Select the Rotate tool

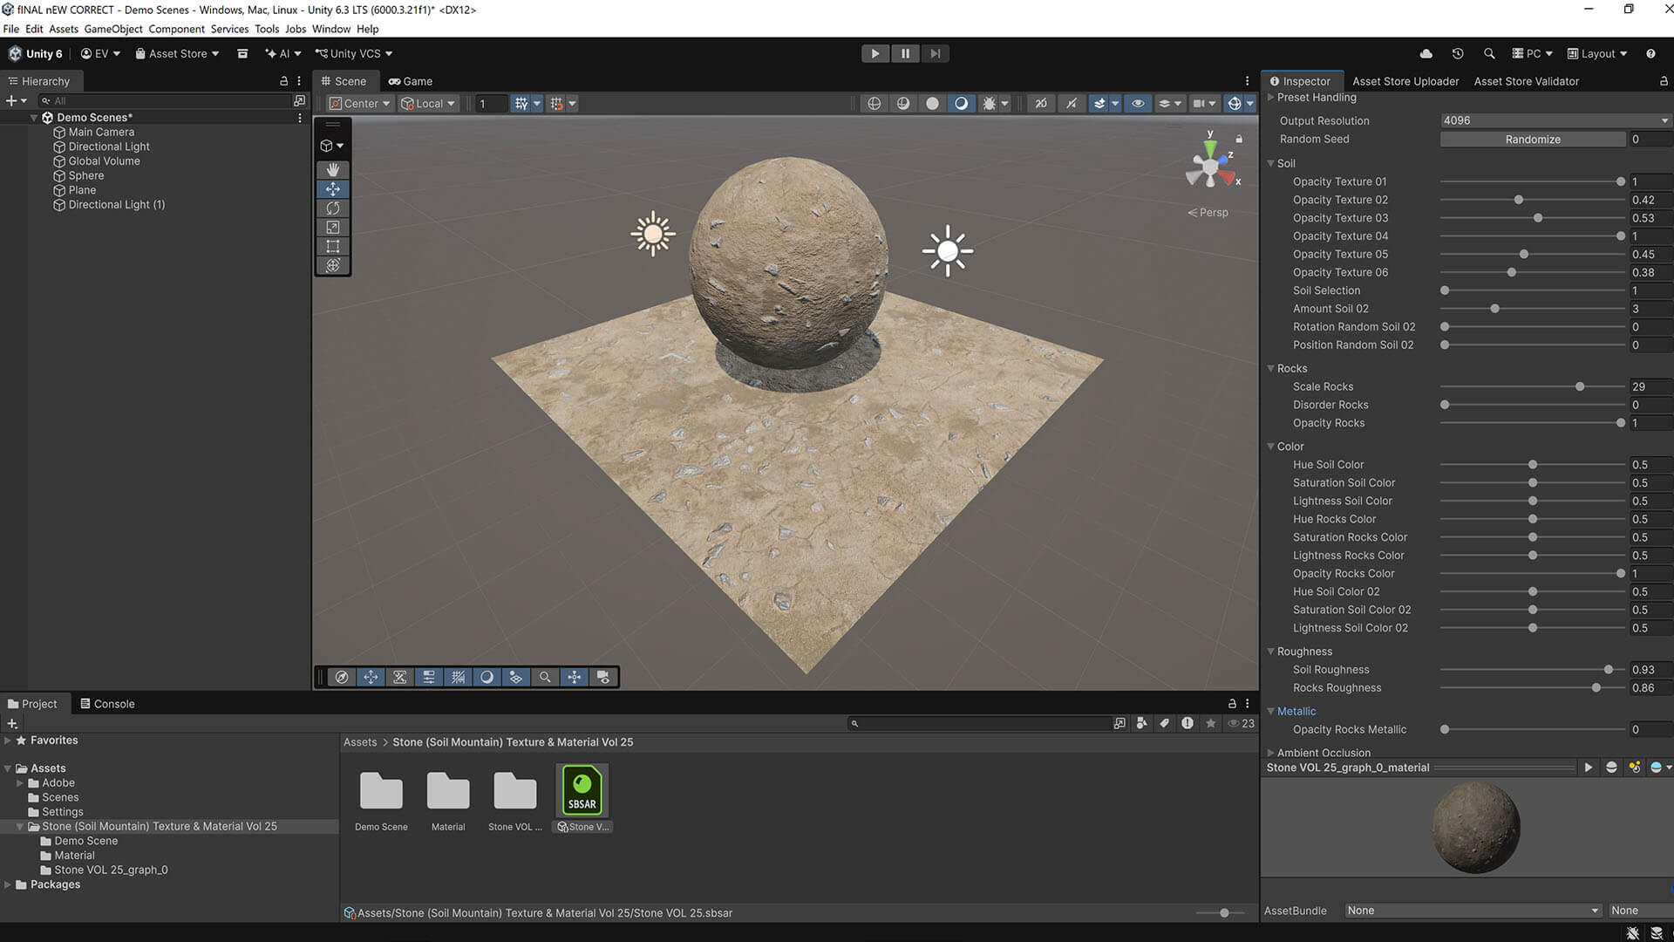332,208
